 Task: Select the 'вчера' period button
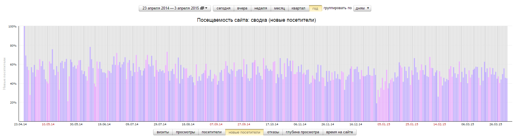point(242,8)
